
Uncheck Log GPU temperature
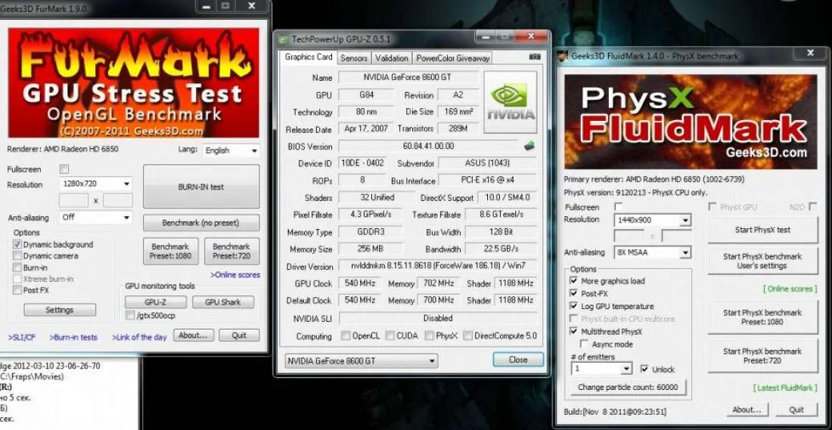tap(573, 306)
